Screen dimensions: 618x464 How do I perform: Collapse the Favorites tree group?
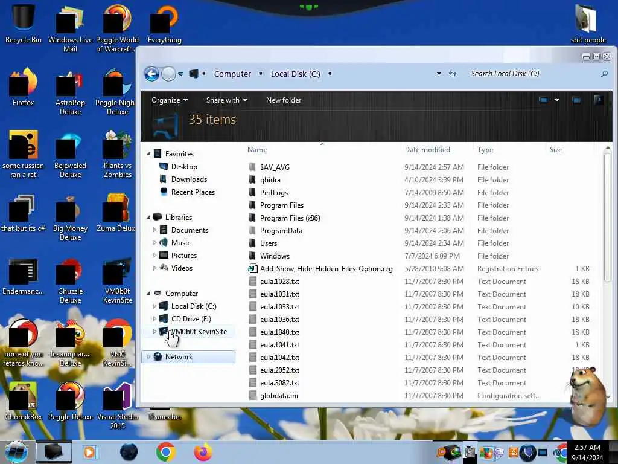click(x=148, y=154)
